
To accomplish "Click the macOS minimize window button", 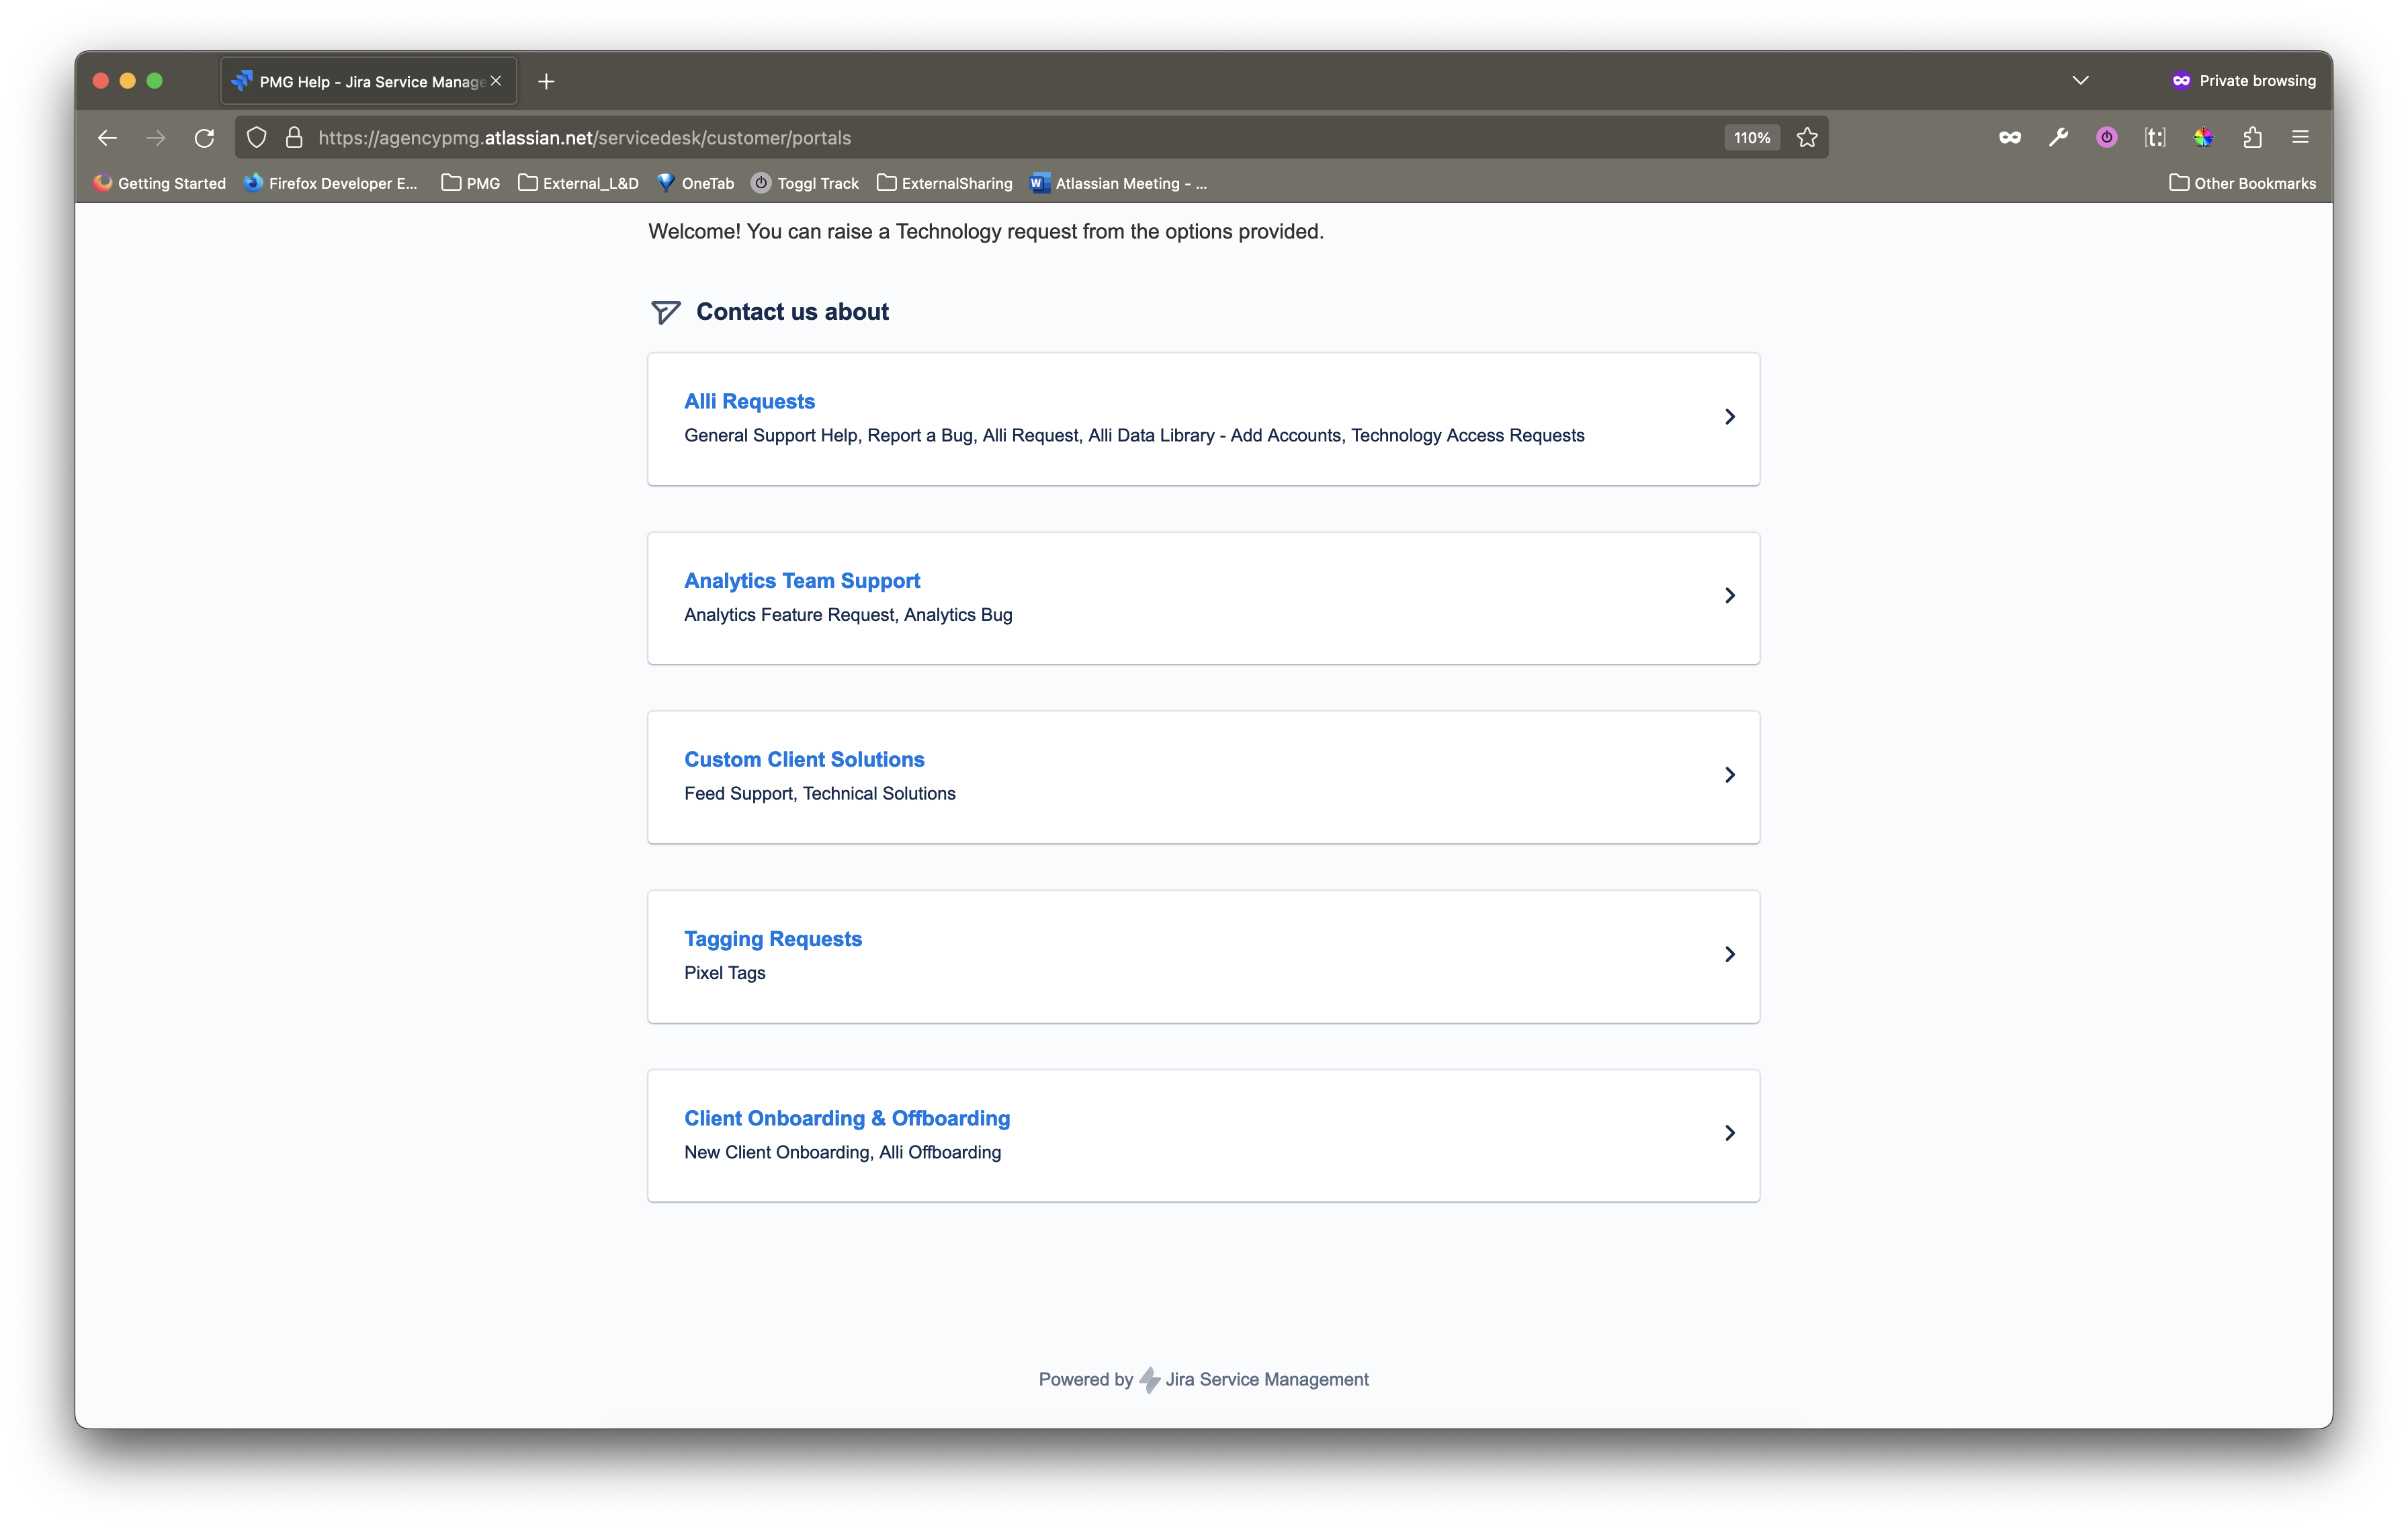I will [x=128, y=81].
